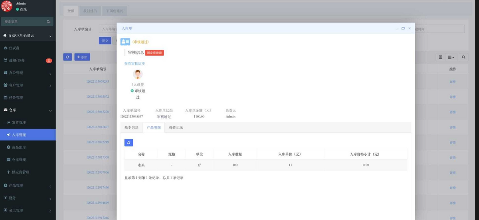Open order I2022113092072 link in background list
Image resolution: width=479 pixels, height=220 pixels.
click(98, 97)
